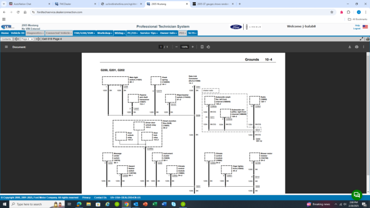Download the wiring diagram PDF
370x208 pixels.
(350, 47)
